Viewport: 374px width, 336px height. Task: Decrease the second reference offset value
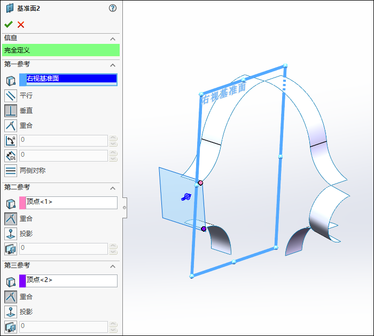113,251
